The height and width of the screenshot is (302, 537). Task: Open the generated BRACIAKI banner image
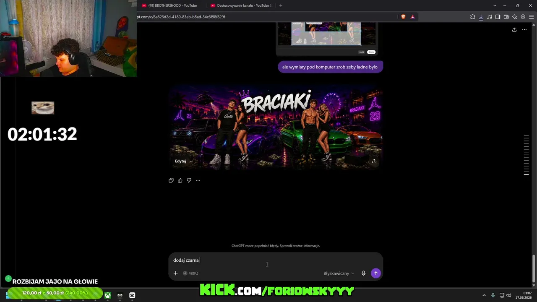pyautogui.click(x=276, y=127)
